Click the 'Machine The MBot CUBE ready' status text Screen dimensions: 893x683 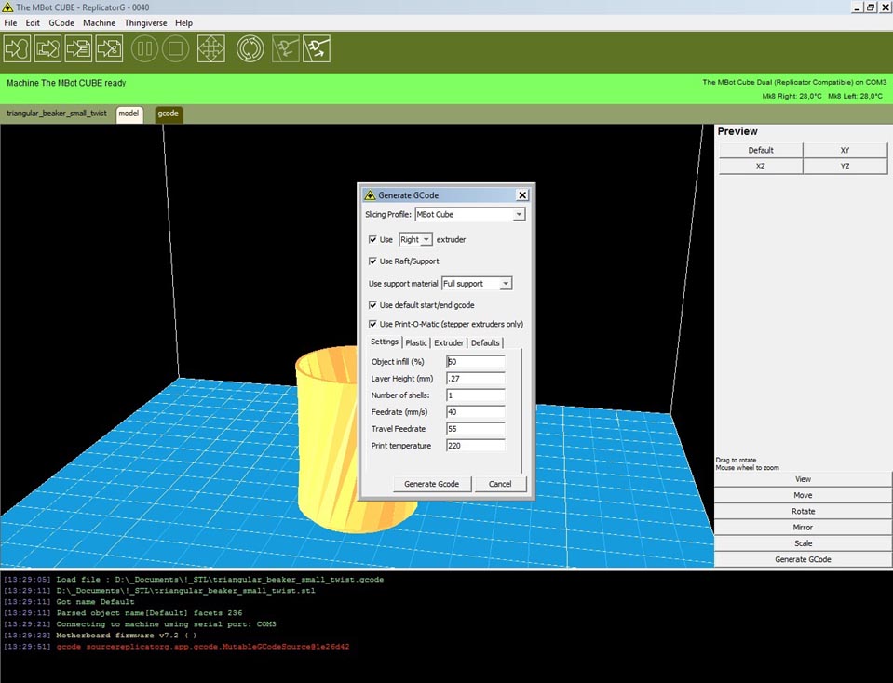66,83
